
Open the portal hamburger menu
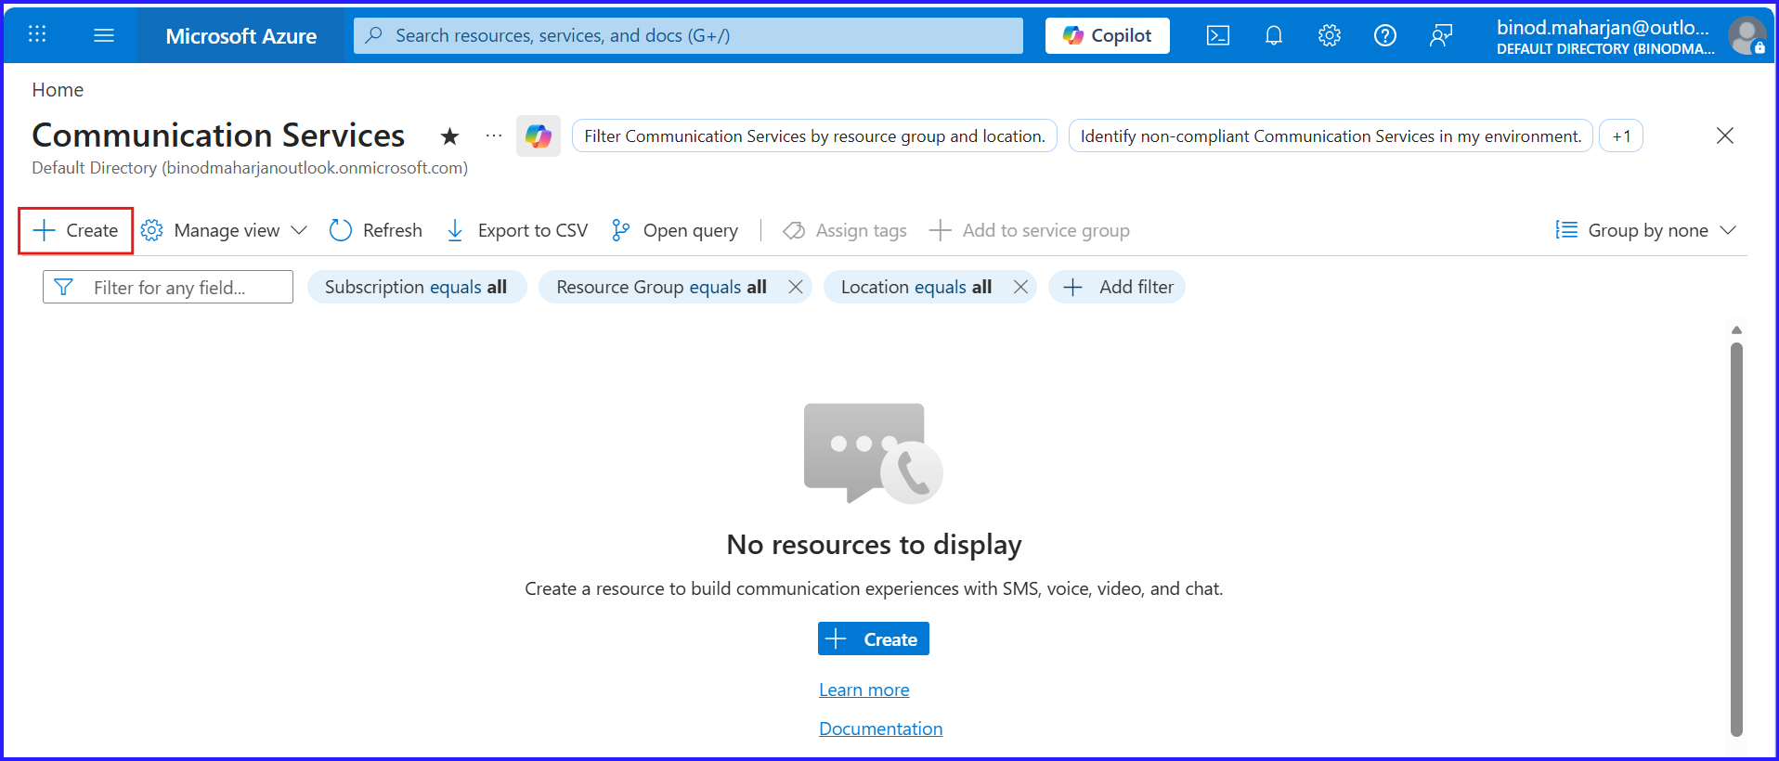[104, 35]
